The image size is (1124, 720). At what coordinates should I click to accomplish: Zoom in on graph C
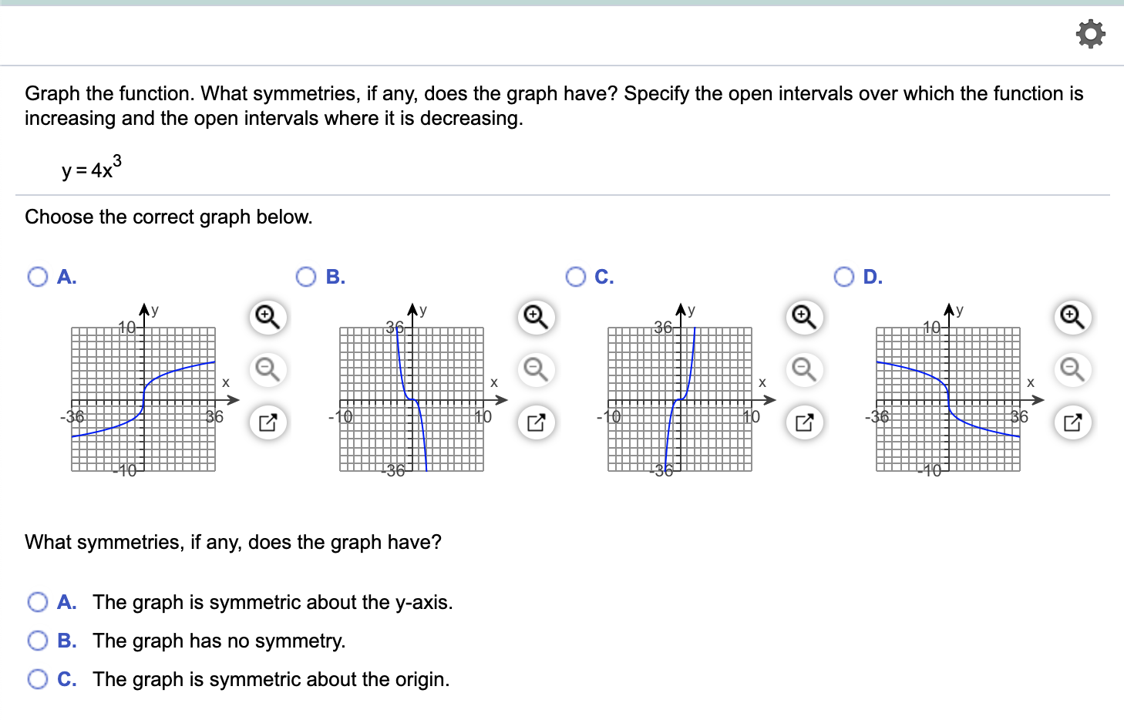coord(803,315)
